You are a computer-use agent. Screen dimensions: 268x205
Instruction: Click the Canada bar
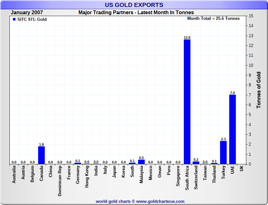pyautogui.click(x=41, y=155)
